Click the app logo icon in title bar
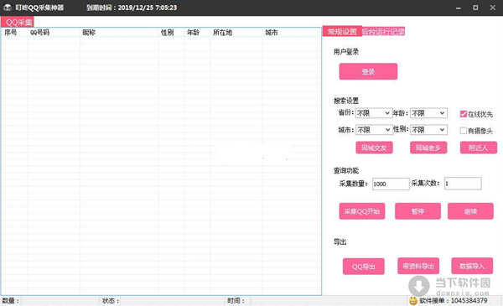 [x=8, y=8]
